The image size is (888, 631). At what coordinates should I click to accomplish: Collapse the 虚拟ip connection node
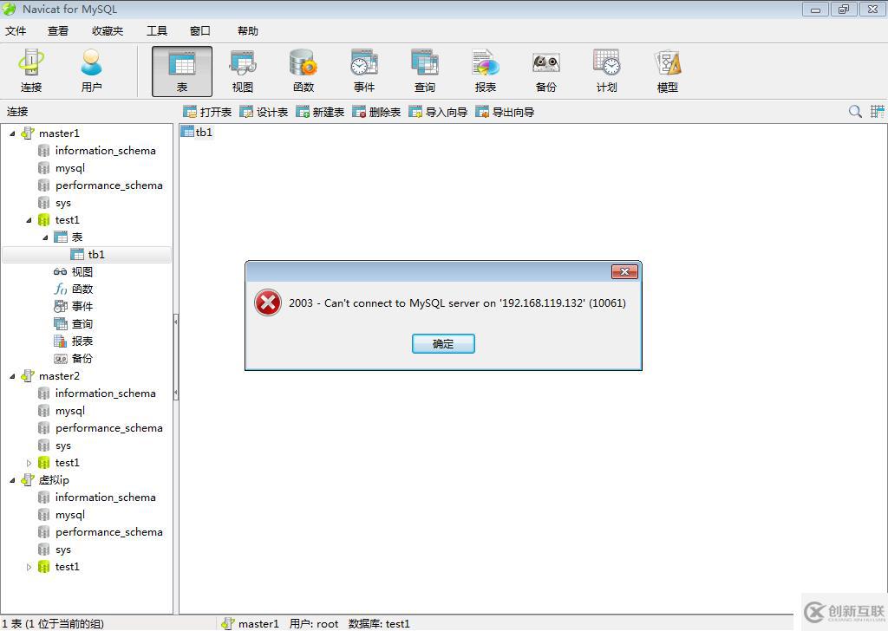pyautogui.click(x=12, y=480)
